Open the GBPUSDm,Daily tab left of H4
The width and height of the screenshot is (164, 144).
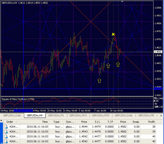click(x=12, y=115)
